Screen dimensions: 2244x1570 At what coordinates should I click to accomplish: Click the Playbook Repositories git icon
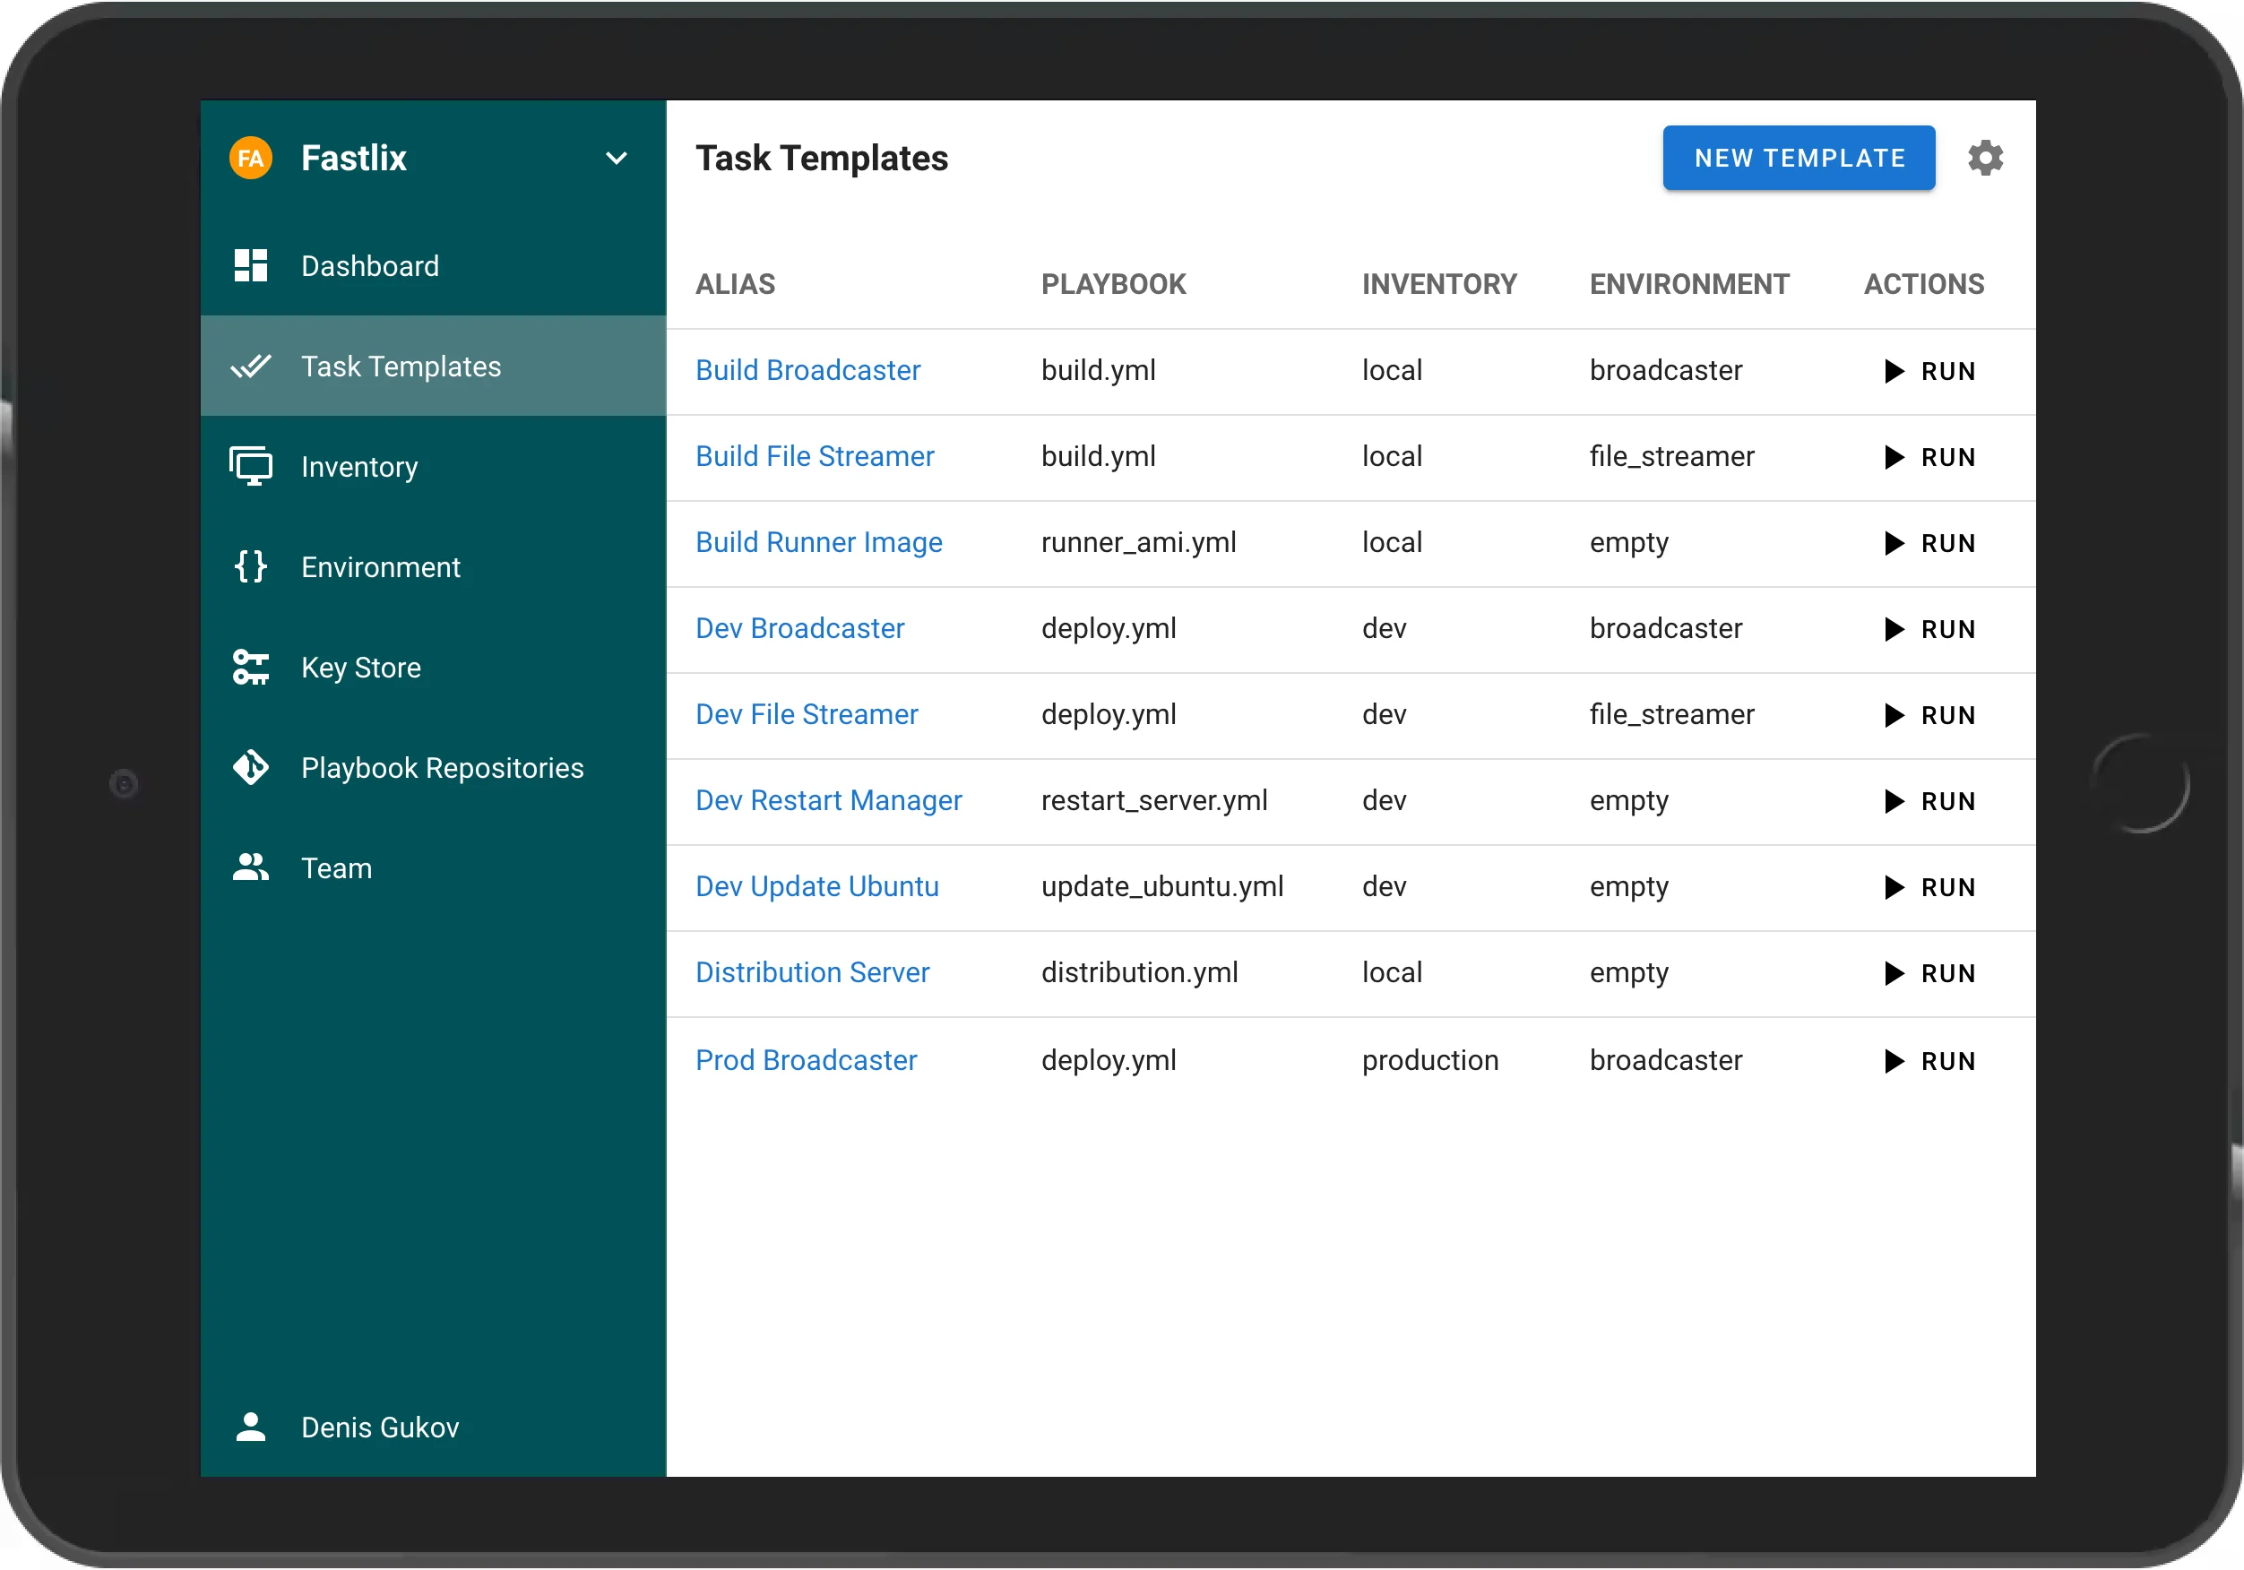click(x=250, y=767)
